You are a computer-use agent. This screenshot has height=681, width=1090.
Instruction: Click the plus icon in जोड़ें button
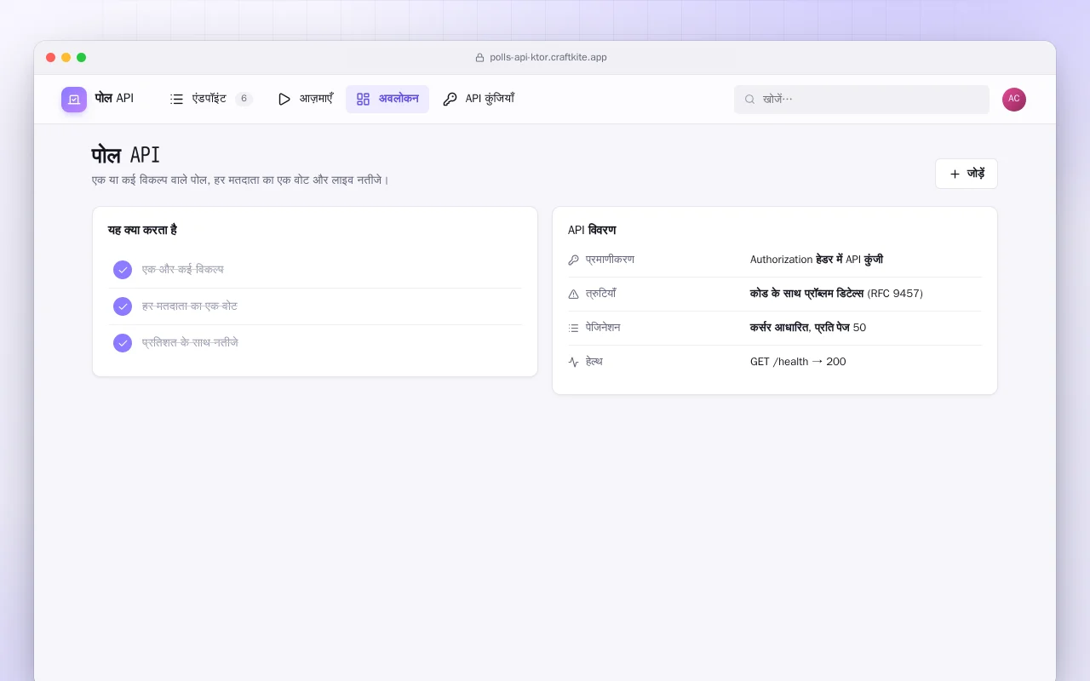955,174
